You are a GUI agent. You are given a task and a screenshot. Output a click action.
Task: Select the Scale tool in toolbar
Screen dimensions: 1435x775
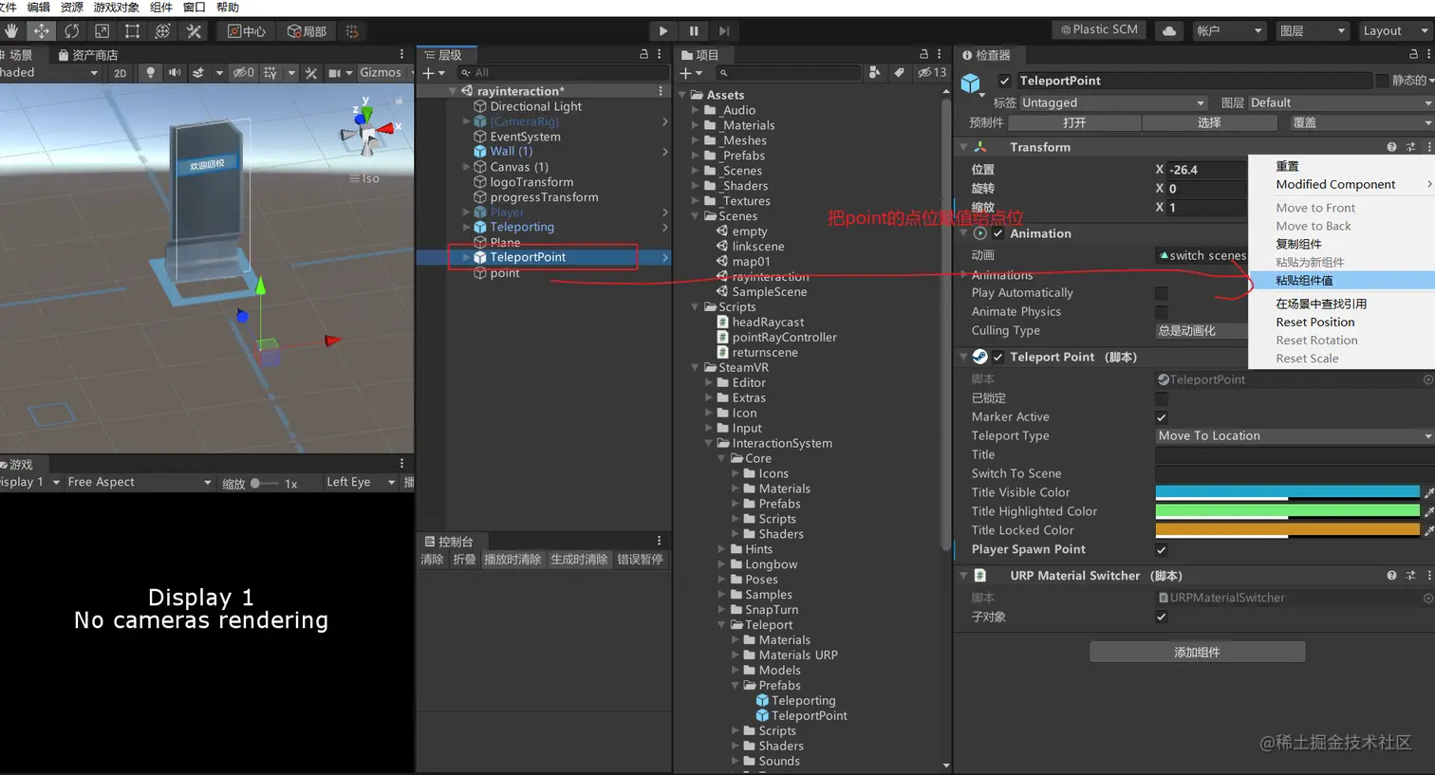(x=102, y=31)
